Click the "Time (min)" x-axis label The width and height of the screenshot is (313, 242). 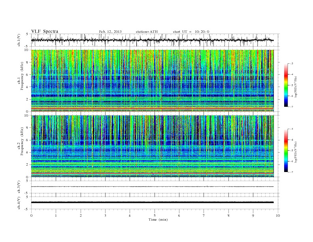tap(158, 219)
